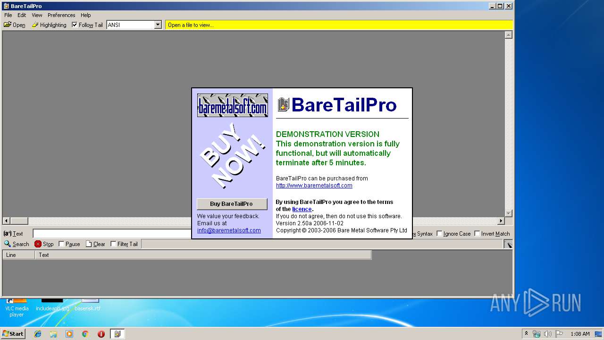Click the (a*) Text pattern icon

(8, 234)
